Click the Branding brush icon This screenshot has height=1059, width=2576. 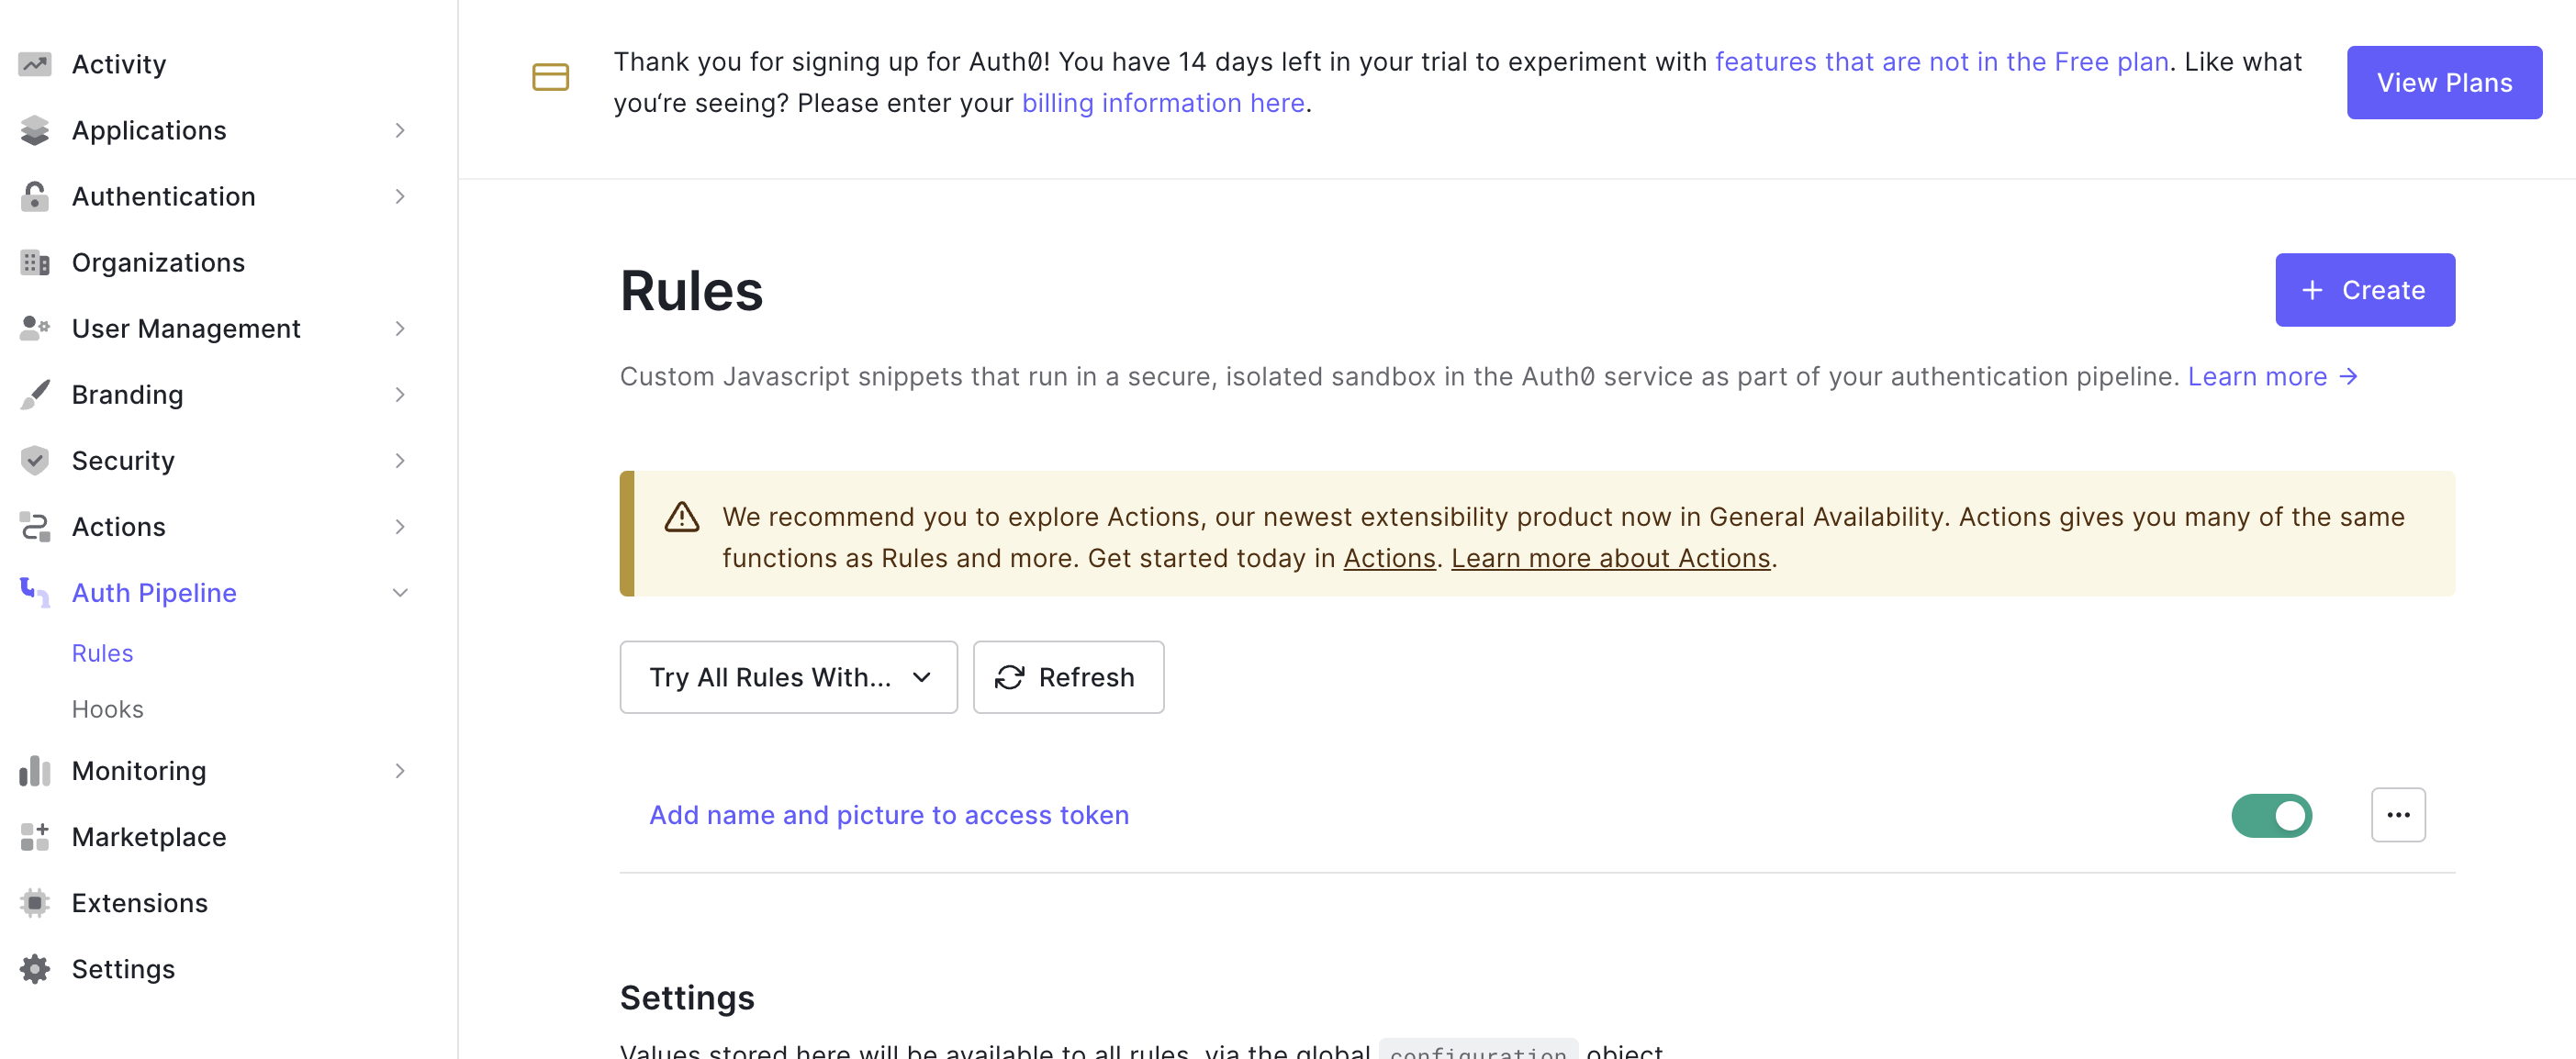(x=35, y=394)
